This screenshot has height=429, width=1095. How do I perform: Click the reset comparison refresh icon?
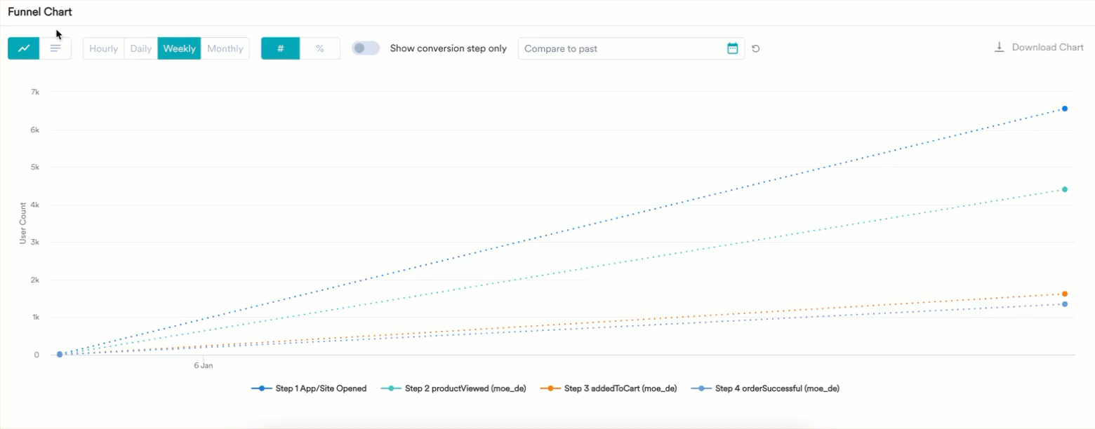coord(756,49)
